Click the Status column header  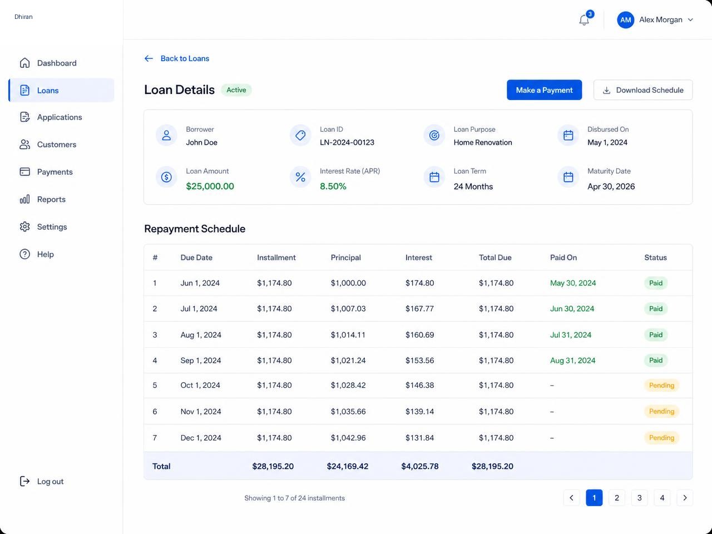[655, 258]
